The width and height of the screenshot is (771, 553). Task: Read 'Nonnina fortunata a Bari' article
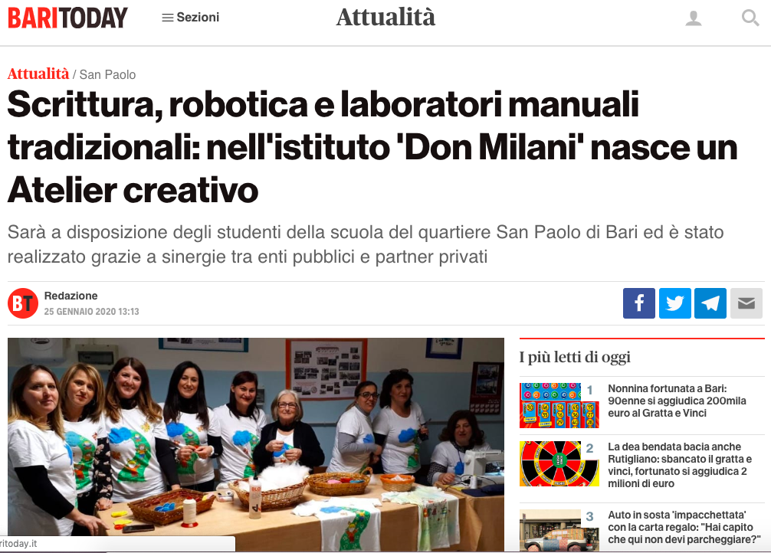[x=677, y=401]
